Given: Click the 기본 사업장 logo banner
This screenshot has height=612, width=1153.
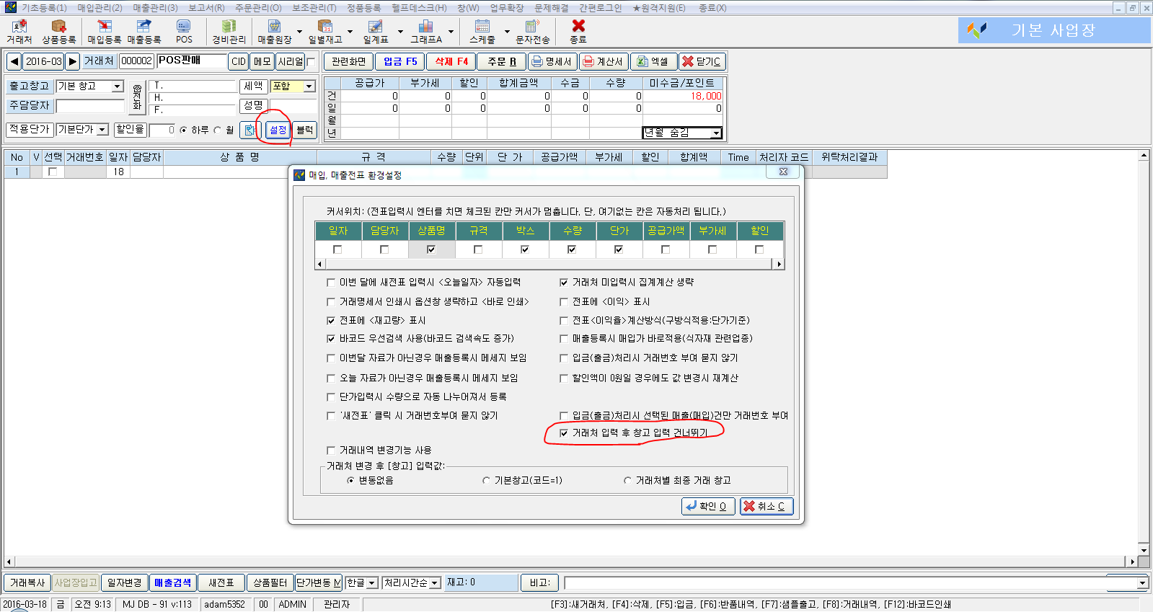Looking at the screenshot, I should pyautogui.click(x=1053, y=30).
